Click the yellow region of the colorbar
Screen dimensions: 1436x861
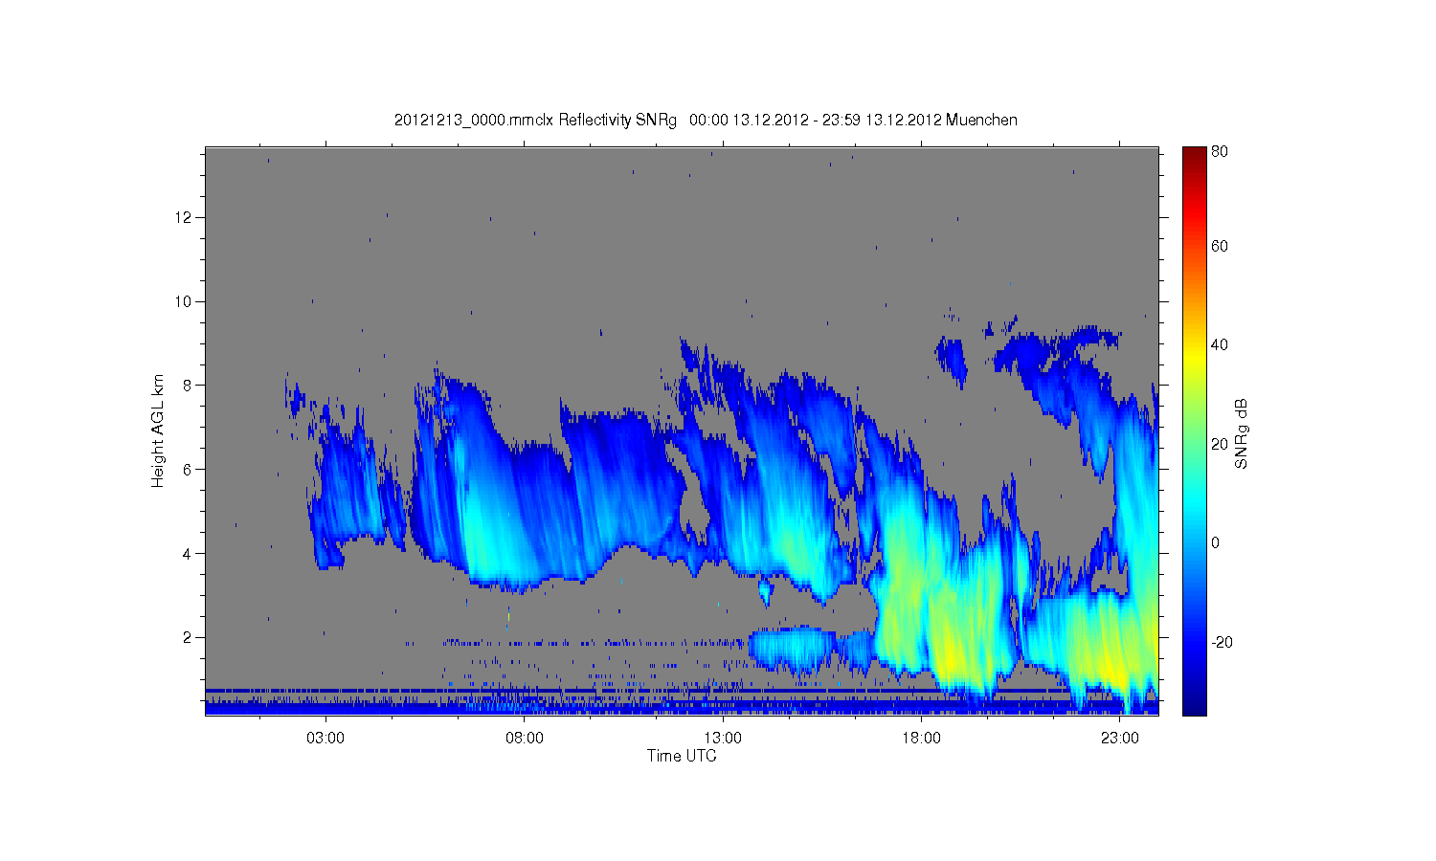tap(1194, 356)
